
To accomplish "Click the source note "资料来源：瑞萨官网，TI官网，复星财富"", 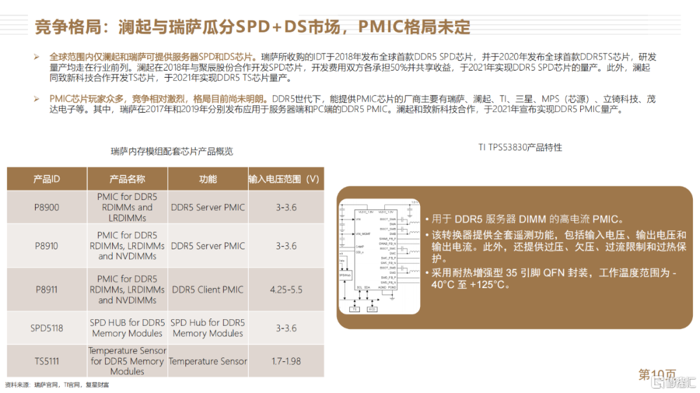I will [x=56, y=385].
